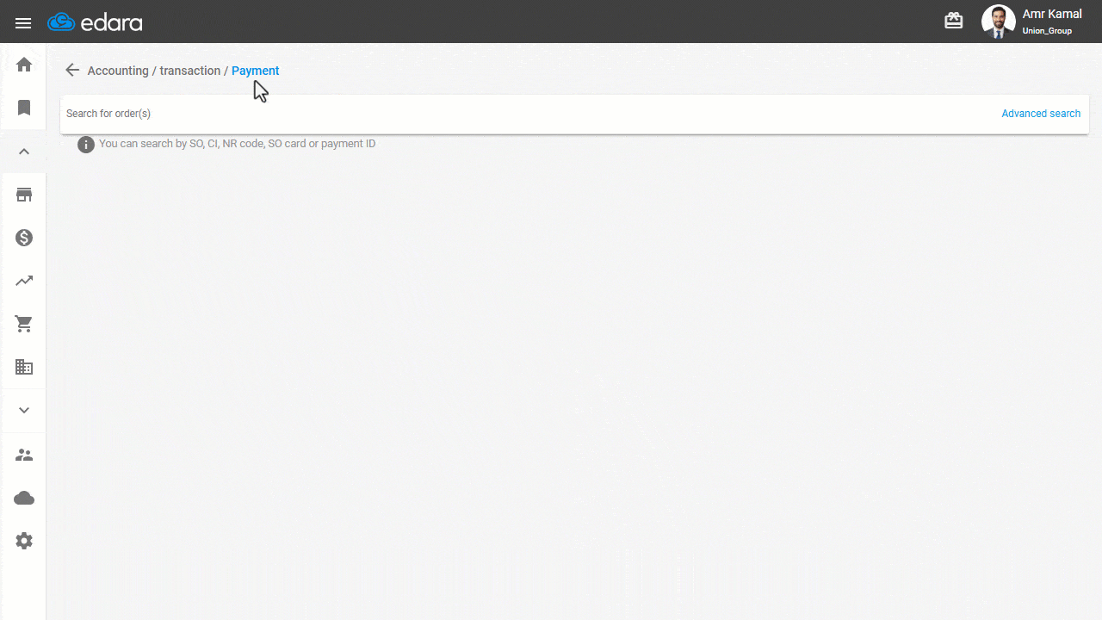Open the cloud sidebar icon
1102x620 pixels.
point(24,498)
